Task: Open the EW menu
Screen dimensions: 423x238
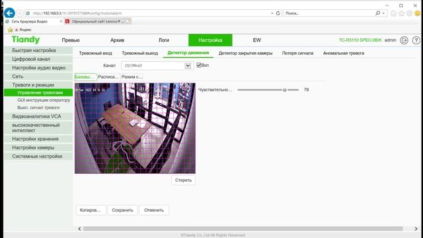Action: 257,40
